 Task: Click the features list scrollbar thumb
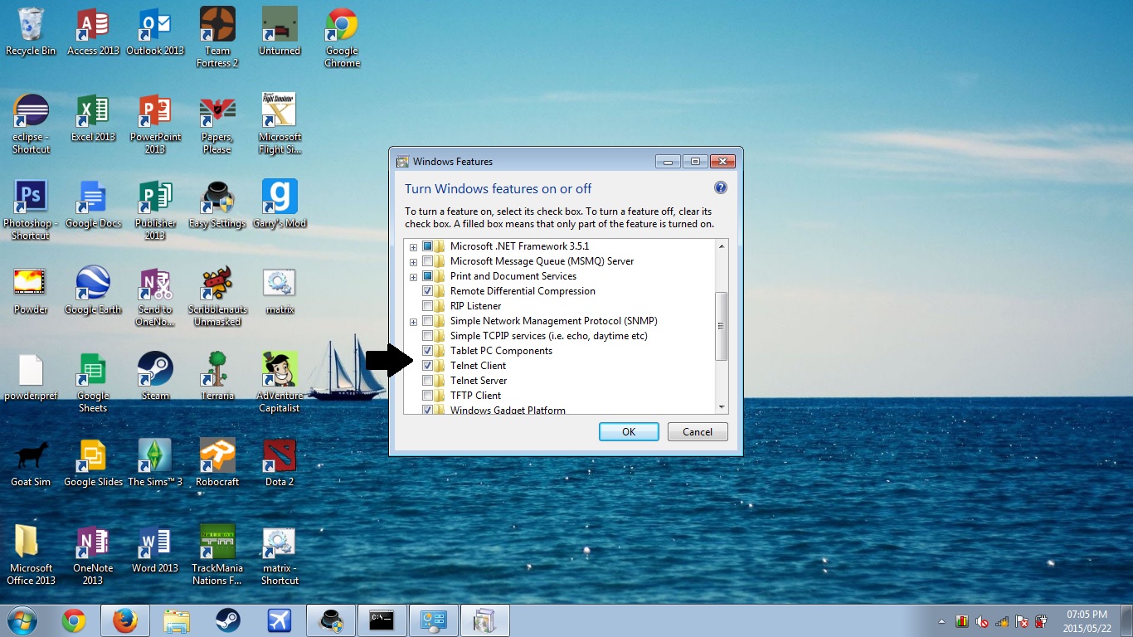click(722, 326)
